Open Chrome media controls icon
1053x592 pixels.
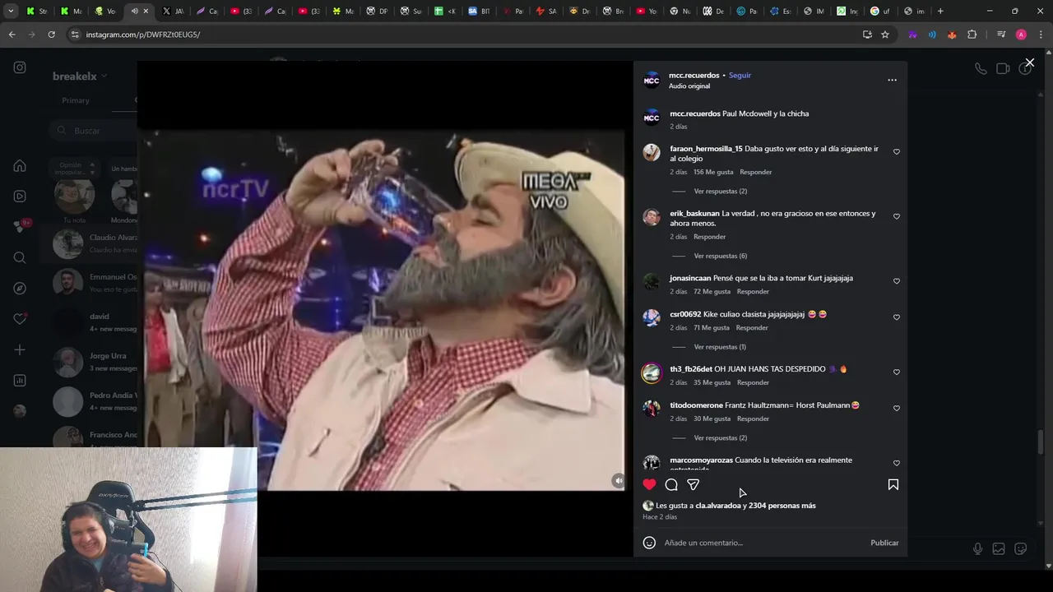click(x=1001, y=35)
